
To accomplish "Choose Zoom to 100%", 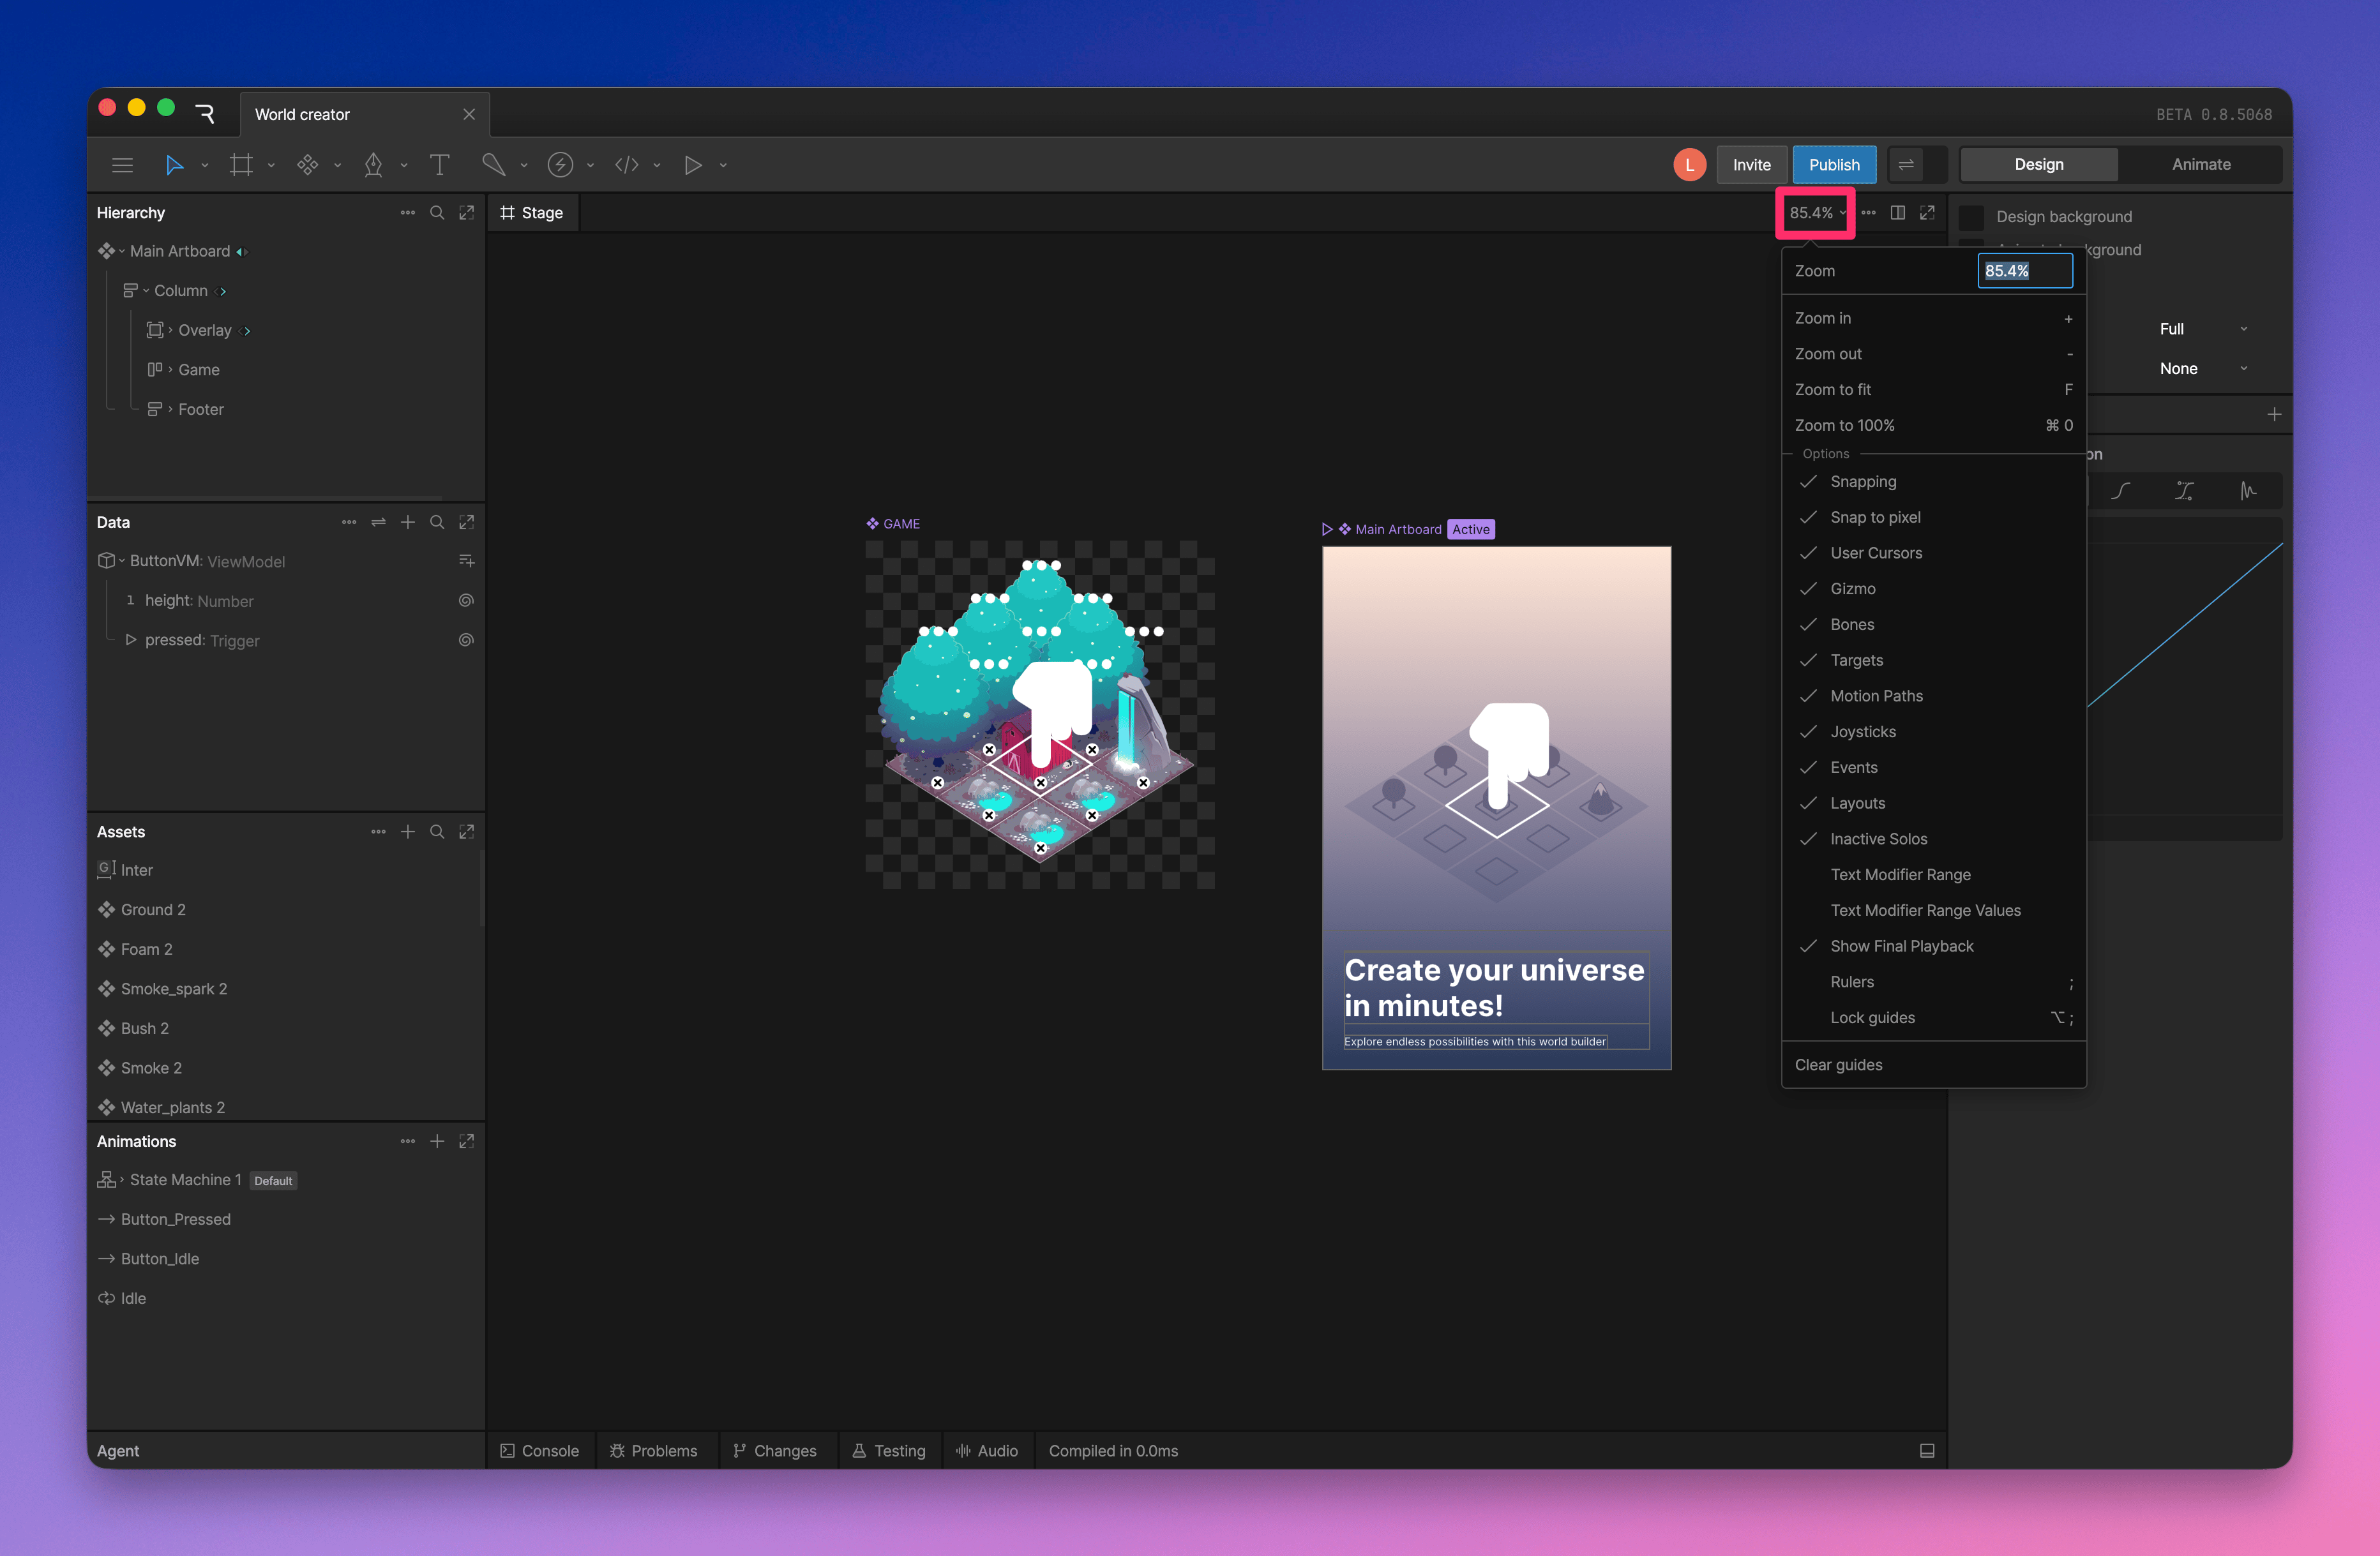I will [x=1934, y=426].
